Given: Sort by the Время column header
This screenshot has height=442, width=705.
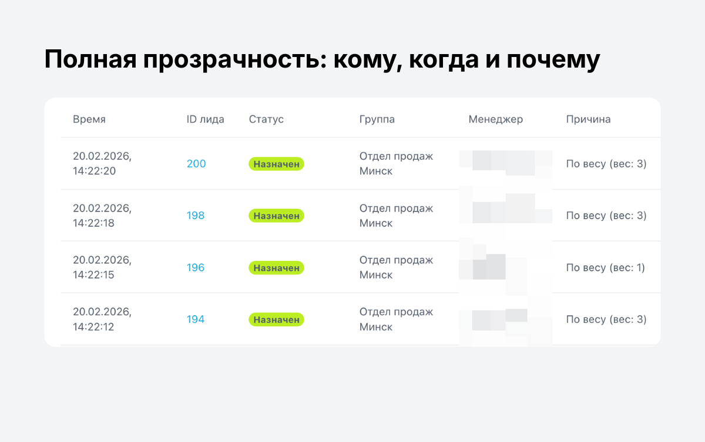Looking at the screenshot, I should pyautogui.click(x=89, y=119).
